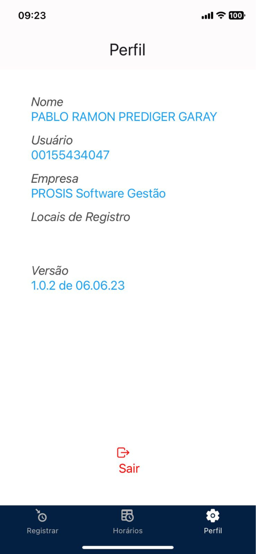
Task: Tap the battery indicator in status bar
Action: (x=237, y=16)
